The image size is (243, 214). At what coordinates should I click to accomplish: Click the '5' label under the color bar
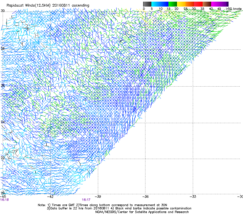click(152, 9)
